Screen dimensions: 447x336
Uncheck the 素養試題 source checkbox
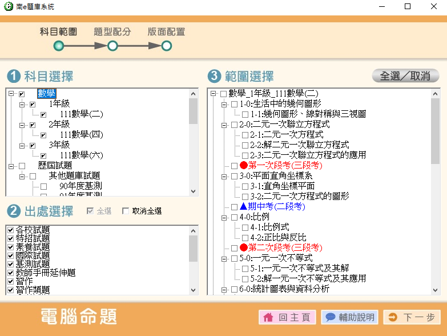pyautogui.click(x=10, y=247)
